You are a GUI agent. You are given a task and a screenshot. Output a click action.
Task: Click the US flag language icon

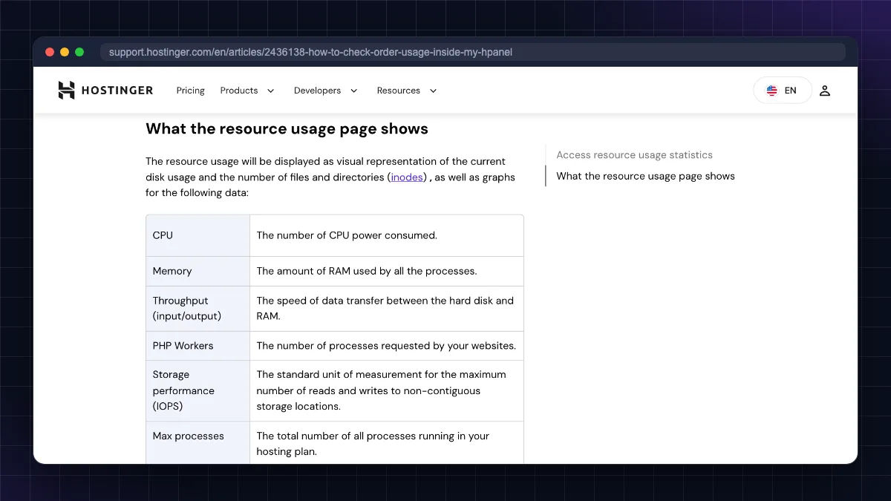click(x=772, y=91)
